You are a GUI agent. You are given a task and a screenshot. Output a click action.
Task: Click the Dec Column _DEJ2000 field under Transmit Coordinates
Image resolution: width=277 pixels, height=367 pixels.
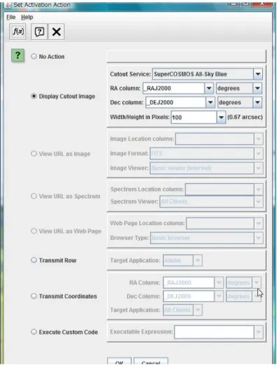[189, 296]
